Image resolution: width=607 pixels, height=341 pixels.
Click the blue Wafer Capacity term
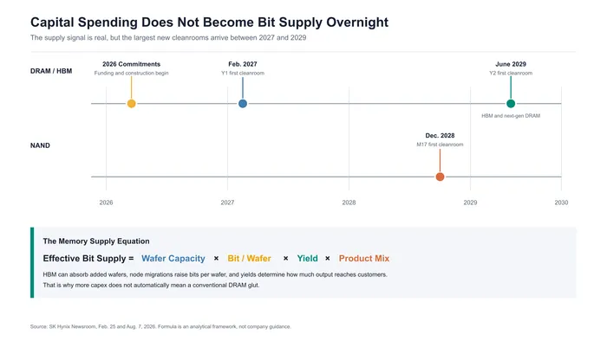[173, 259]
